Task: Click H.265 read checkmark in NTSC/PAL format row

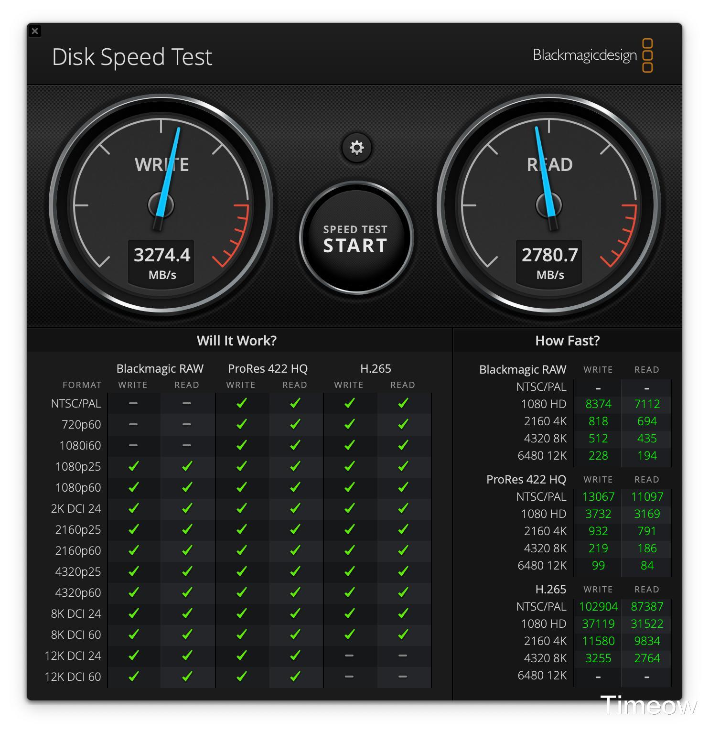Action: 403,403
